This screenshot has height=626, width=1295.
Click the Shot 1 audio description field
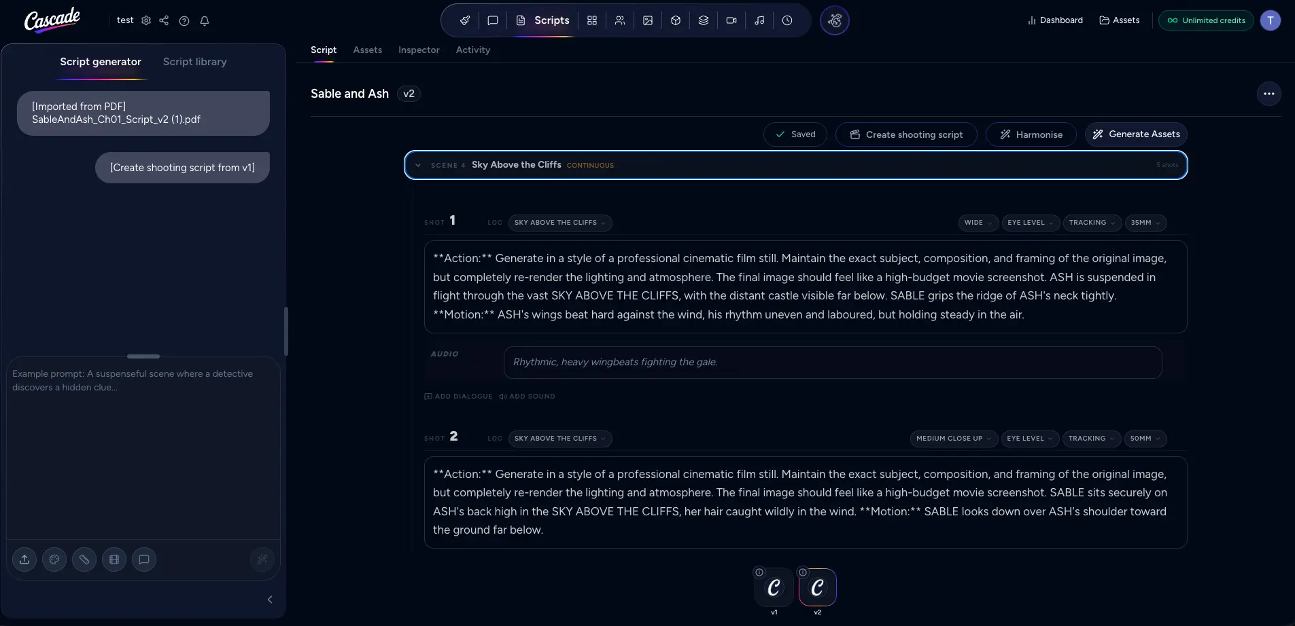click(833, 363)
